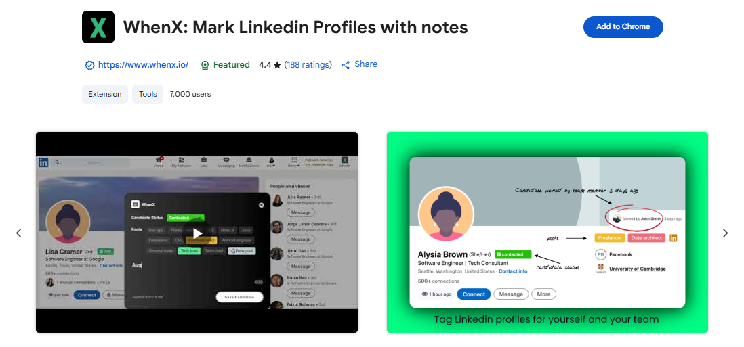Viewport: 744px width, 347px height.
Task: Open the 188 ratings link
Action: [x=308, y=65]
